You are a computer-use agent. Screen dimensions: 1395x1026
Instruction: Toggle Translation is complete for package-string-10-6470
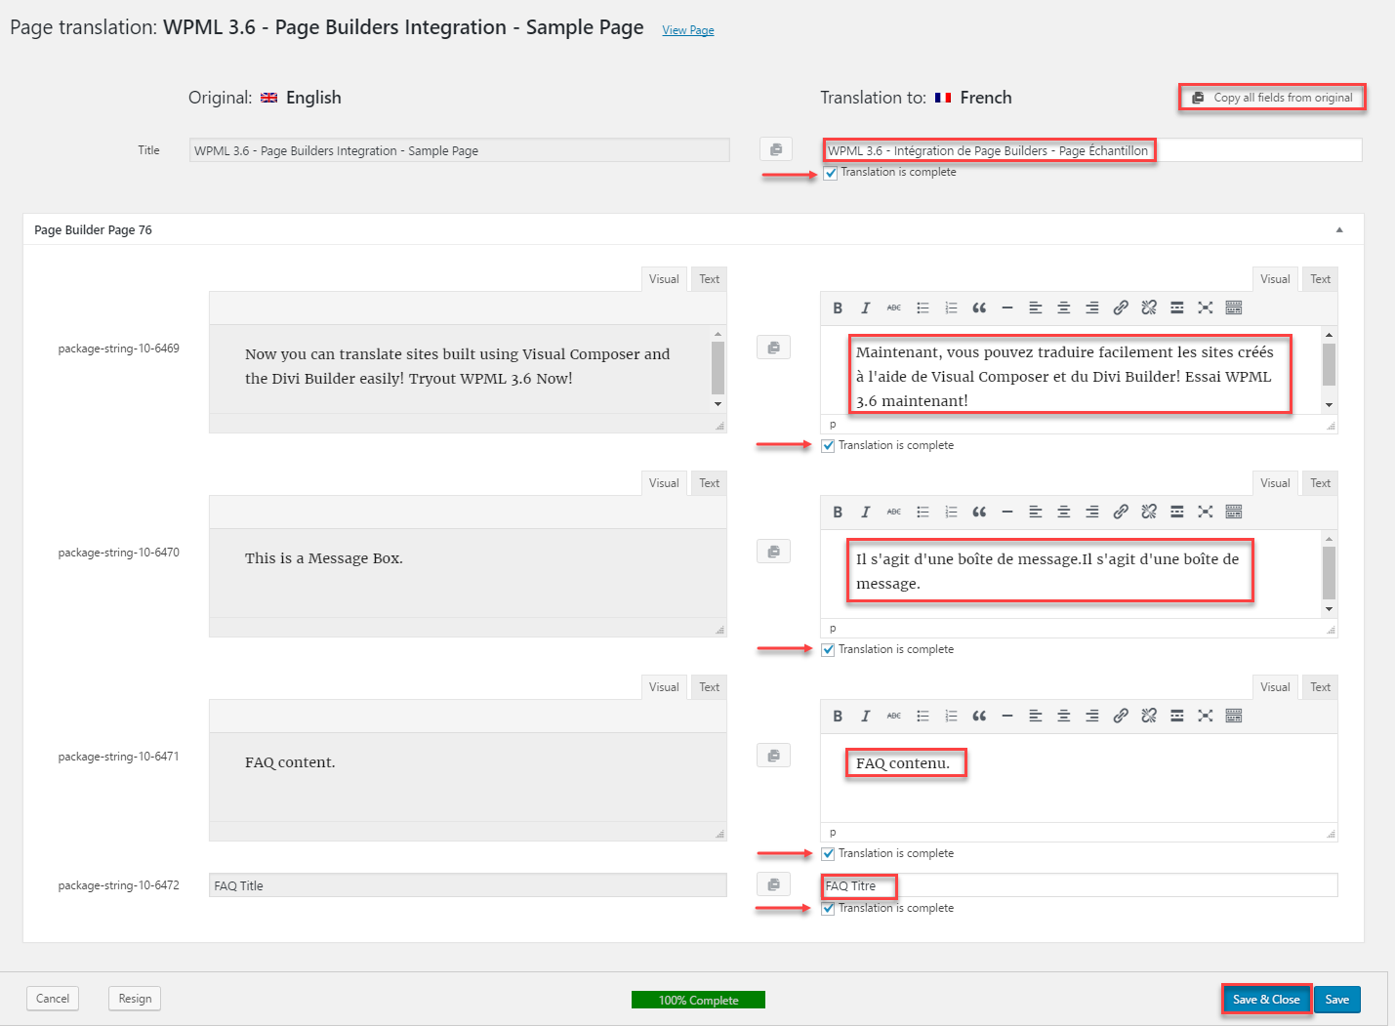(828, 650)
